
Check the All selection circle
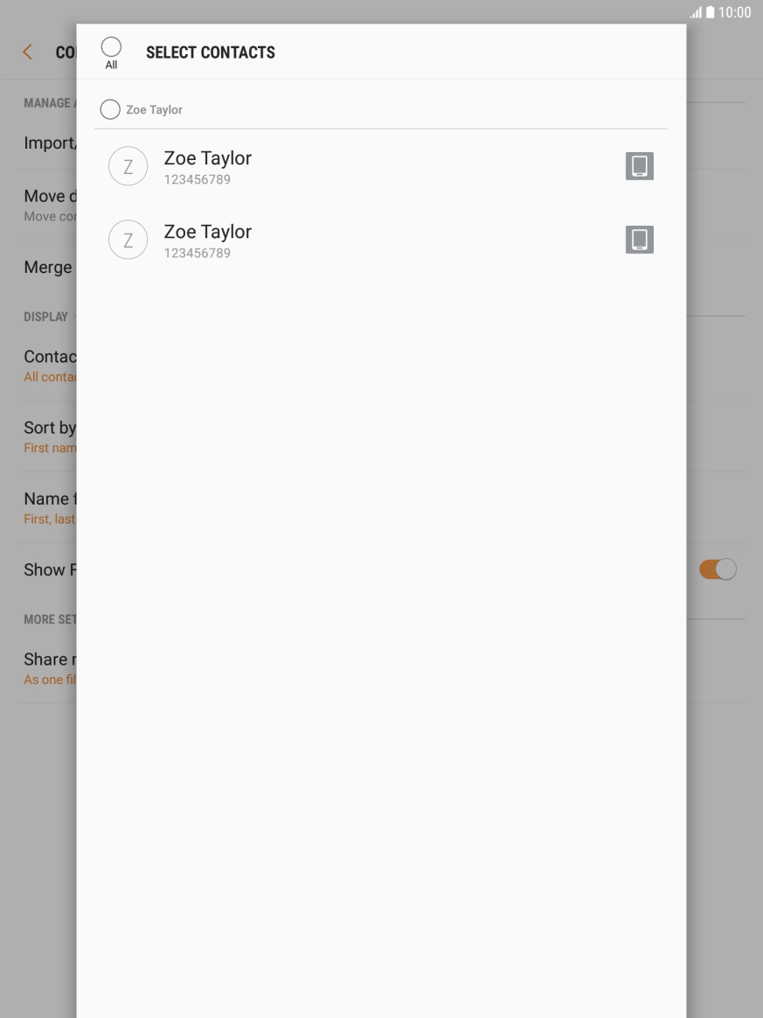[x=111, y=46]
